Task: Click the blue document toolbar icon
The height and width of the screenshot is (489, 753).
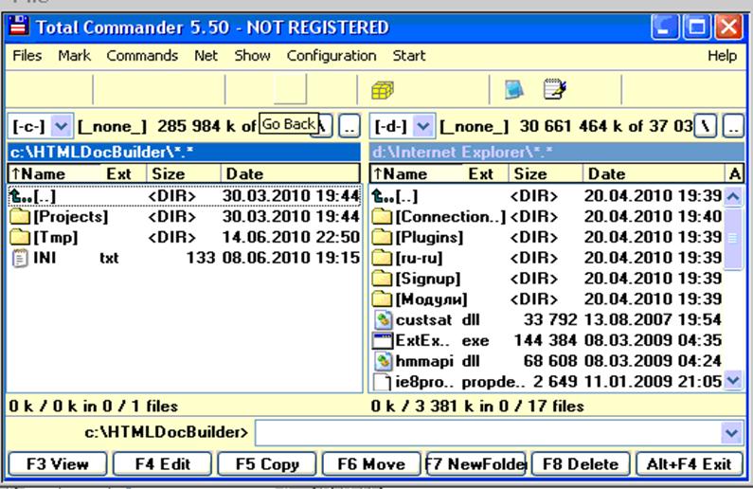Action: coord(514,89)
